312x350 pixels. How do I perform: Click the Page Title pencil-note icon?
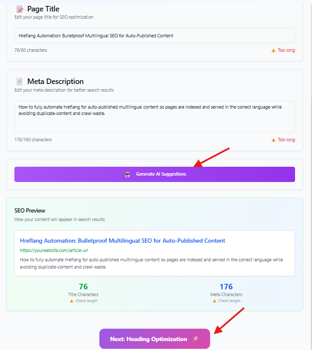20,9
